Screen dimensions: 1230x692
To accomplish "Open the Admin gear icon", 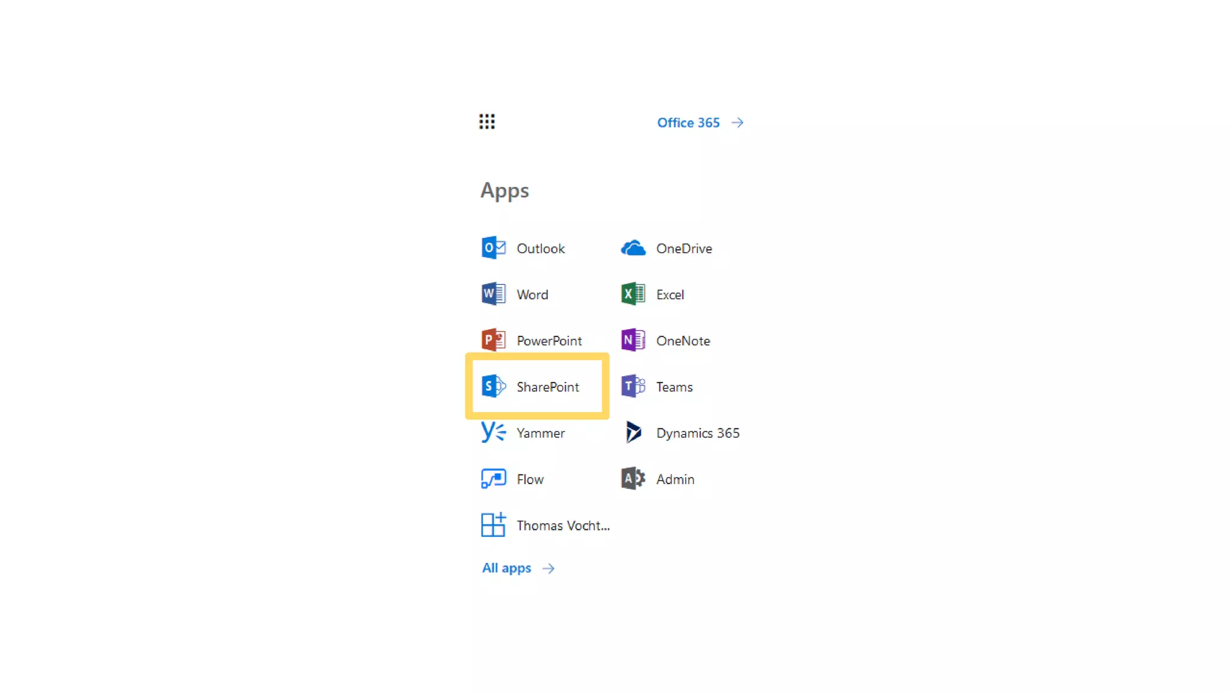I will click(x=633, y=479).
